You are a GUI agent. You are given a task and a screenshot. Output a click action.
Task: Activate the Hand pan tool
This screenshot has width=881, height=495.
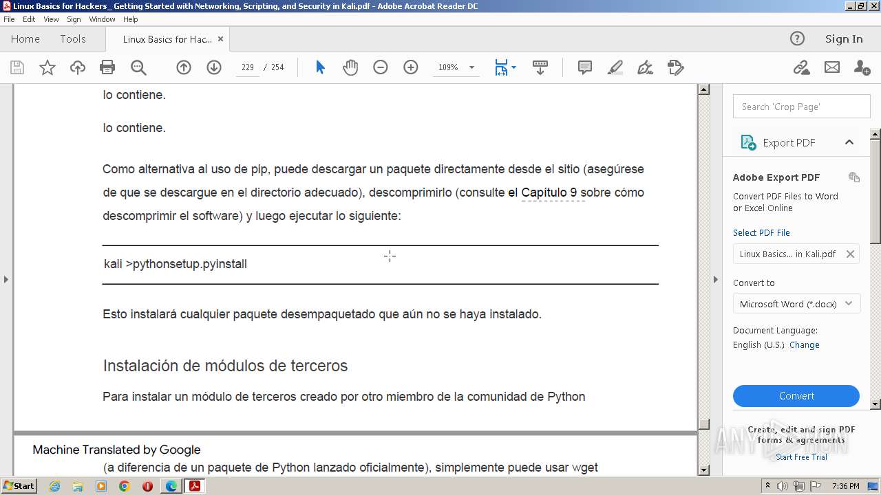coord(350,67)
